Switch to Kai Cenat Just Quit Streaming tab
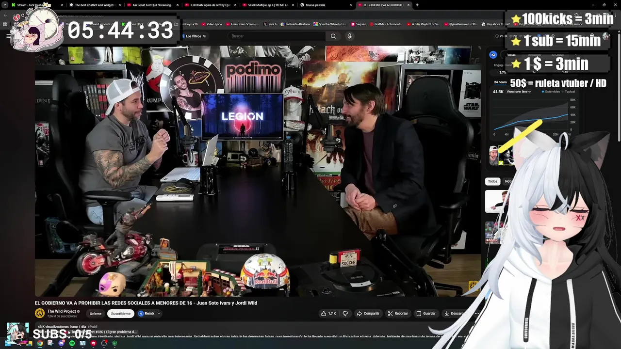 [152, 5]
